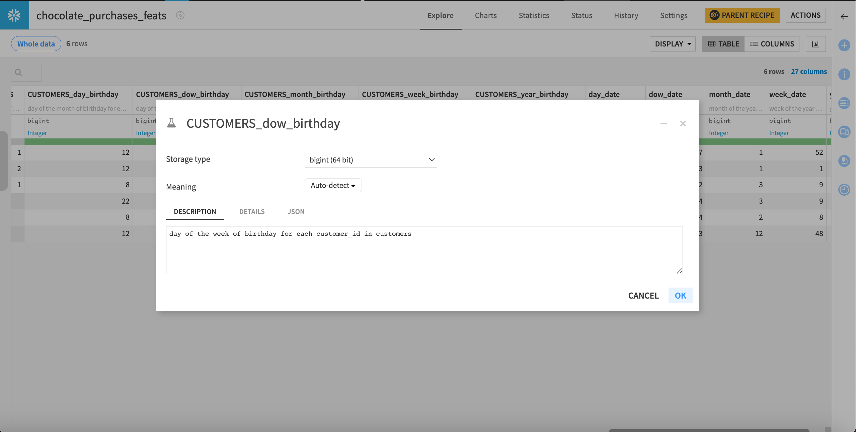The image size is (856, 432).
Task: Expand the Meaning Auto-detect dropdown
Action: coord(333,185)
